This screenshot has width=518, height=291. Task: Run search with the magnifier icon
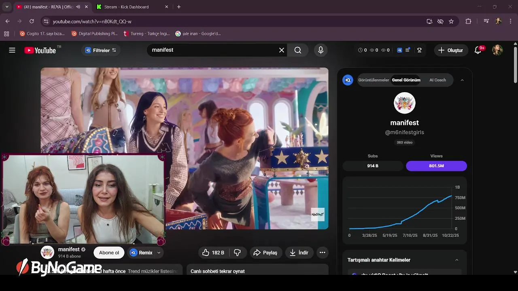(x=298, y=50)
